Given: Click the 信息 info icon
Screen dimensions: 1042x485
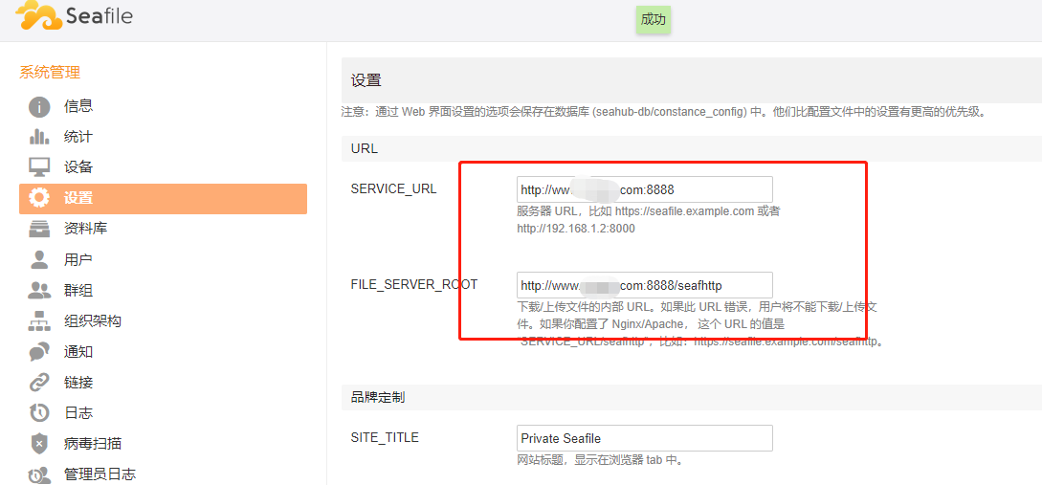Looking at the screenshot, I should [x=39, y=106].
